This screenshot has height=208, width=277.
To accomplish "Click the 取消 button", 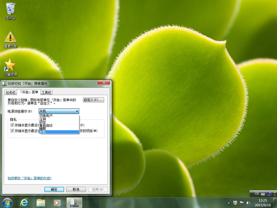I will pos(76,189).
